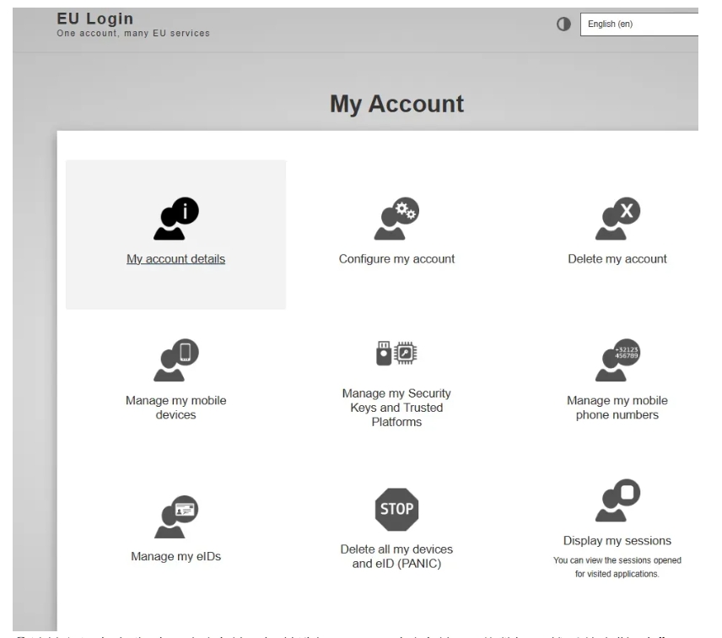Click the Delete my account X icon
This screenshot has width=722, height=638.
coord(617,221)
